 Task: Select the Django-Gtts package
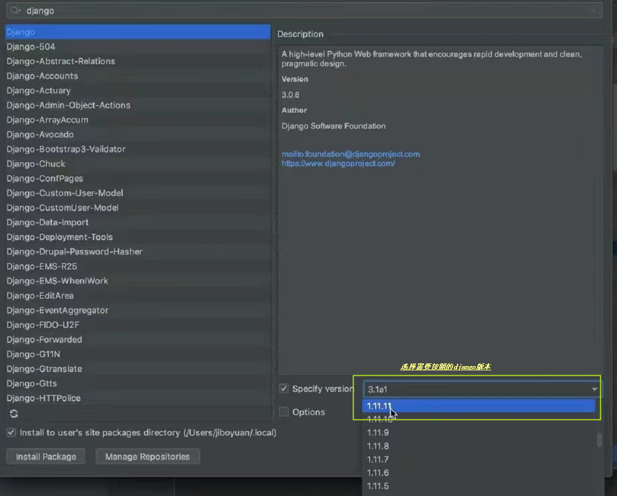tap(138, 383)
